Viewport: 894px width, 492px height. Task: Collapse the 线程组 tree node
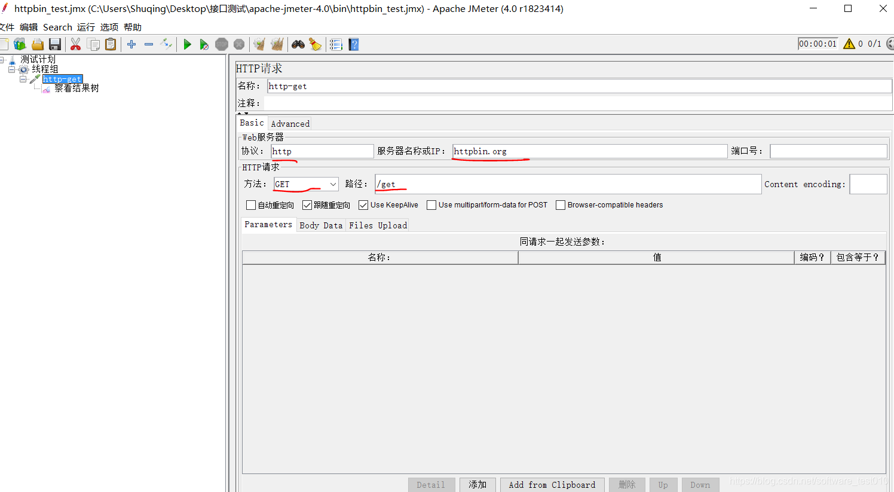tap(11, 69)
